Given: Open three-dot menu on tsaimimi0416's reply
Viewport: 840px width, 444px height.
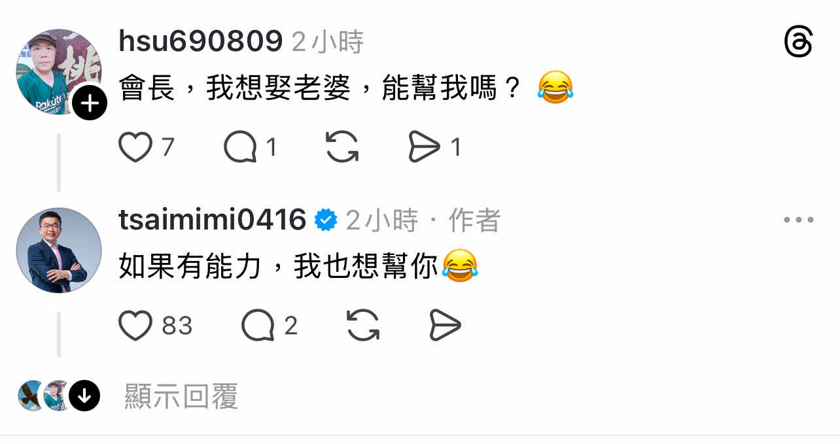Looking at the screenshot, I should pos(799,220).
